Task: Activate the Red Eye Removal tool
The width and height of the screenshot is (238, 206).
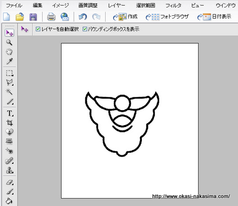Action: coord(9,151)
